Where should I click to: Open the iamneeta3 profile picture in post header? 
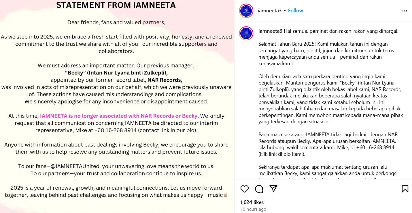(246, 11)
